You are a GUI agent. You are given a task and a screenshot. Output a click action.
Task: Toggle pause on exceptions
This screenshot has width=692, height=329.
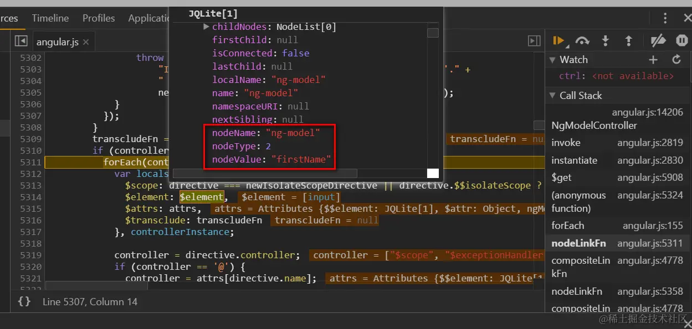click(x=682, y=40)
